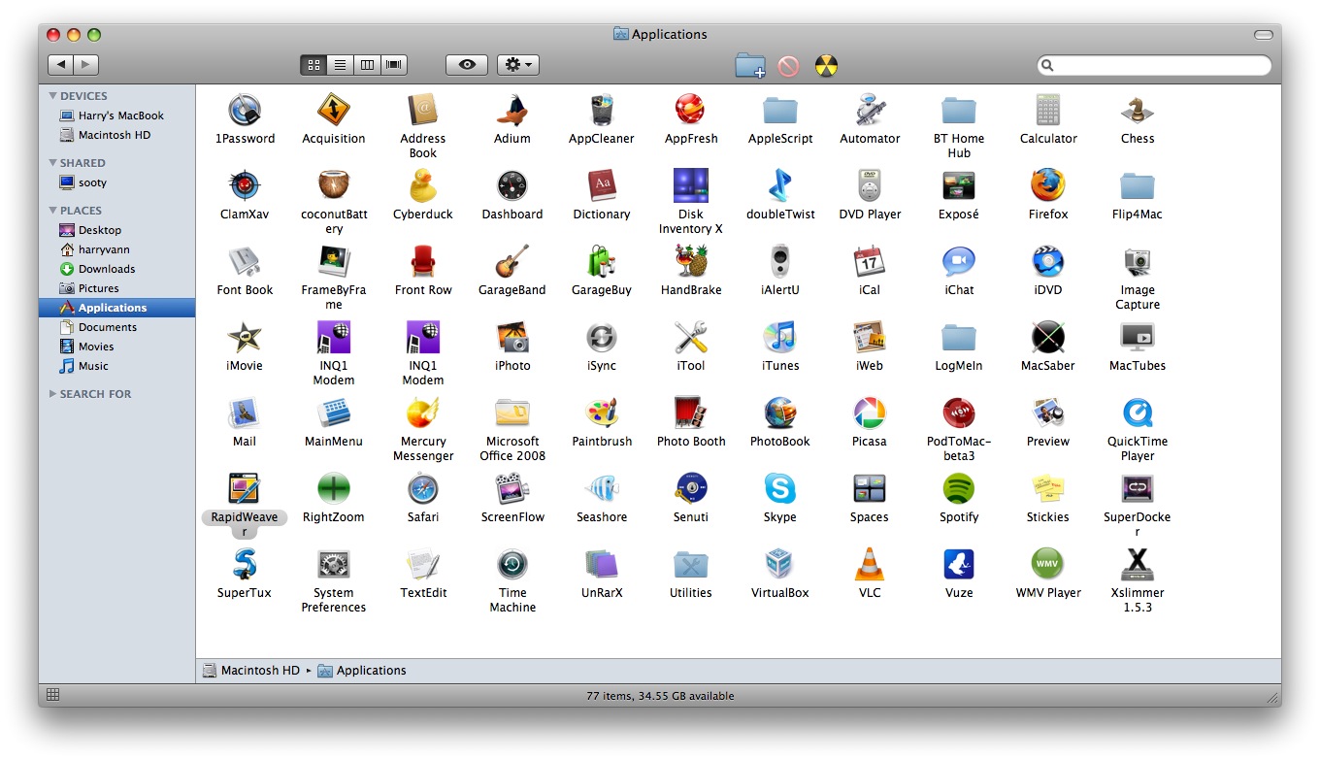
Task: Select the Utilities folder
Action: pos(691,564)
